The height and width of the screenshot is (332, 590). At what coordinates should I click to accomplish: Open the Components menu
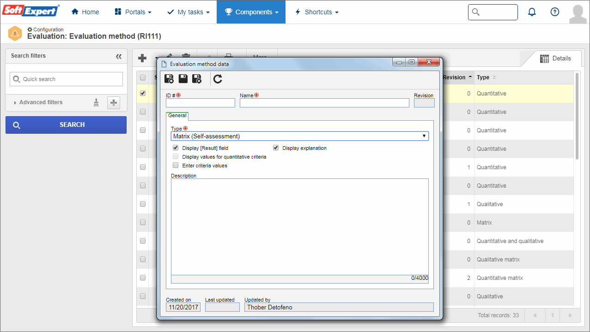(251, 12)
